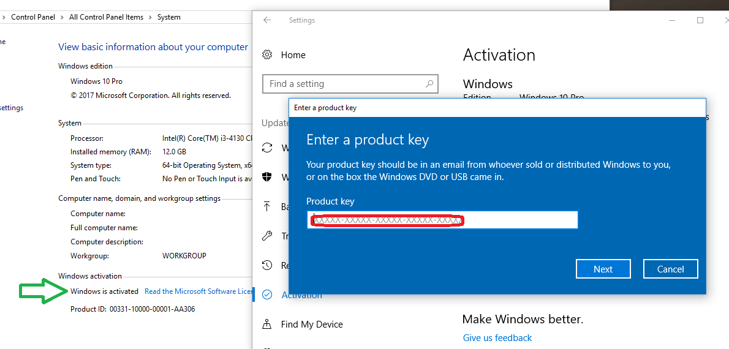Image resolution: width=729 pixels, height=349 pixels.
Task: Click the Home gear icon
Action: pos(267,55)
